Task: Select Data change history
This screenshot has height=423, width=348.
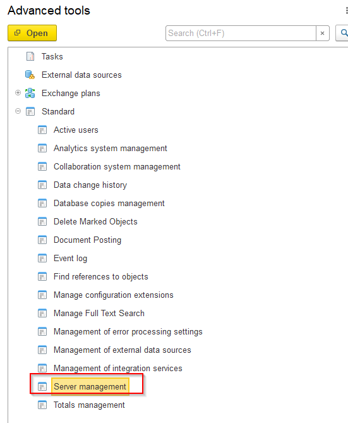Action: [x=90, y=185]
